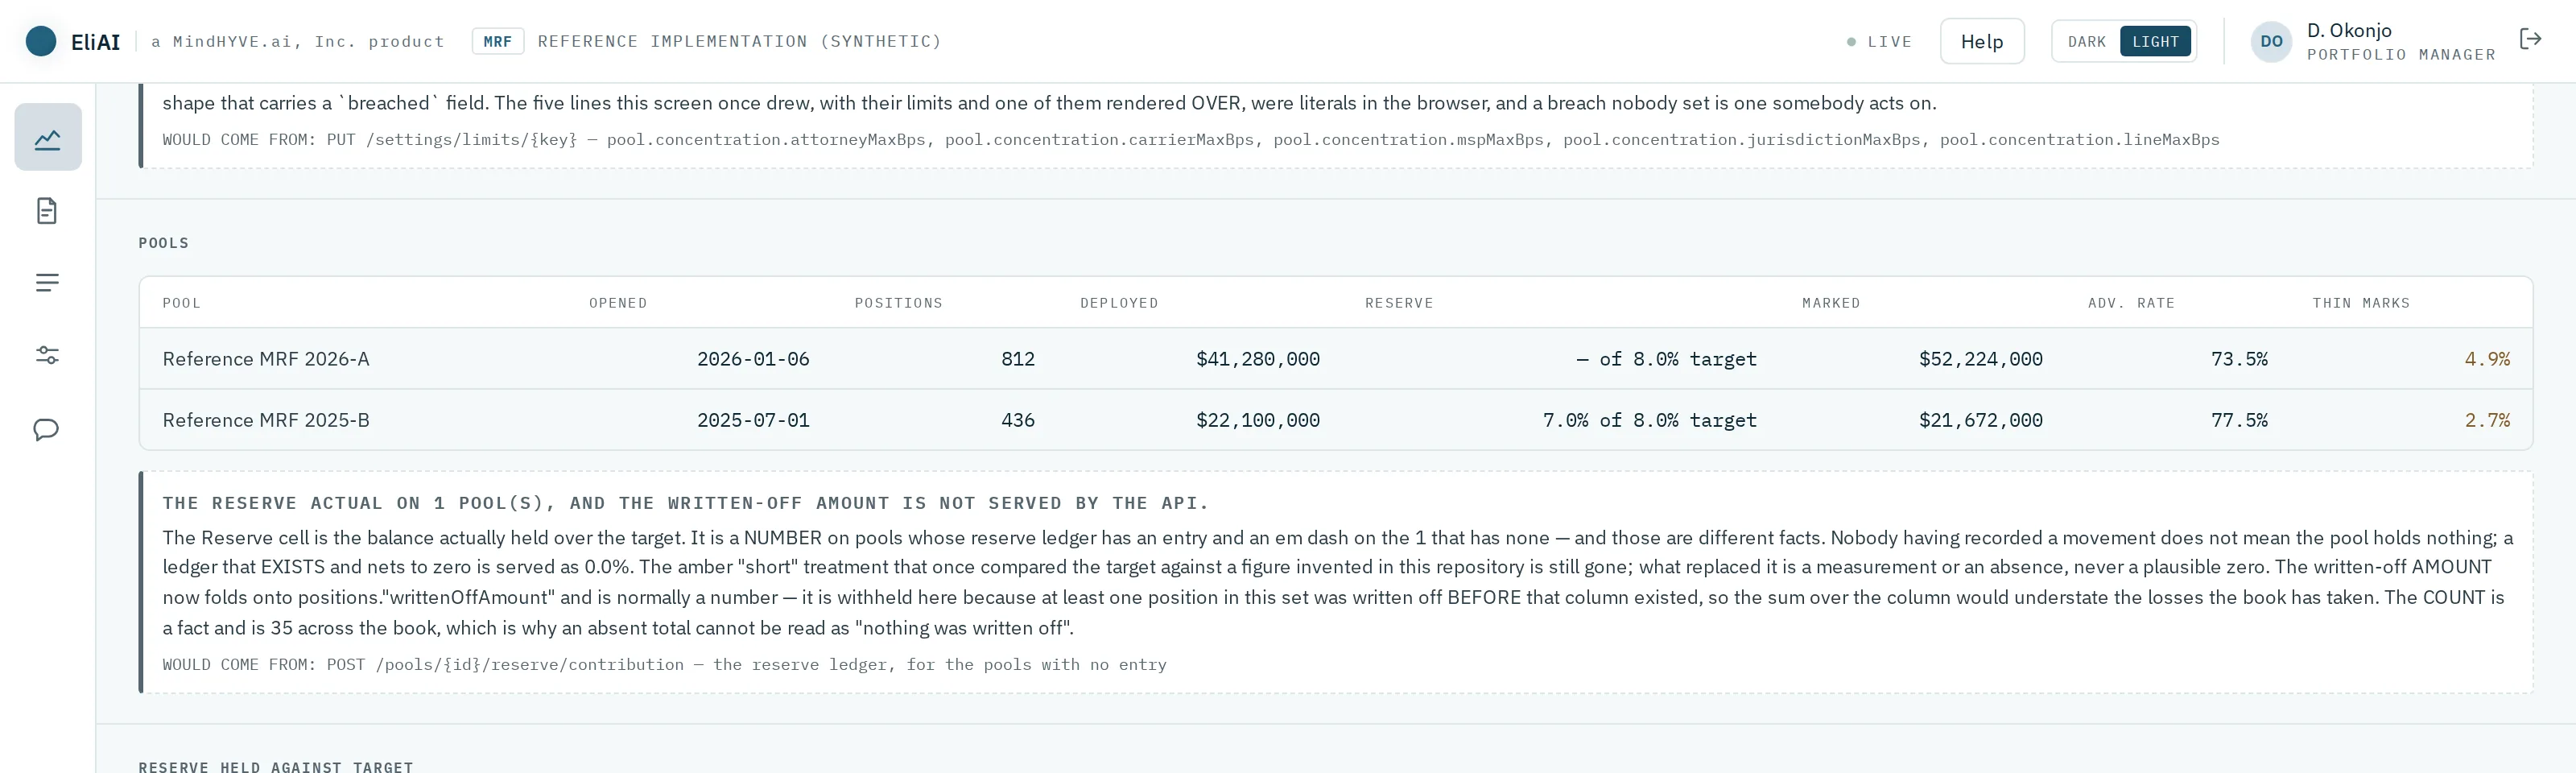Open the chat bubble icon in sidebar
2576x773 pixels.
(47, 430)
